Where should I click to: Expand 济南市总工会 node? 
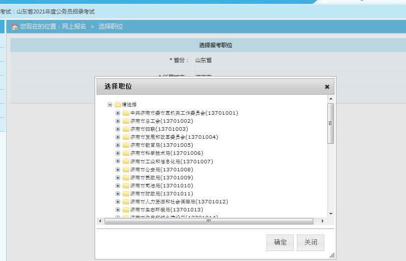pos(118,121)
